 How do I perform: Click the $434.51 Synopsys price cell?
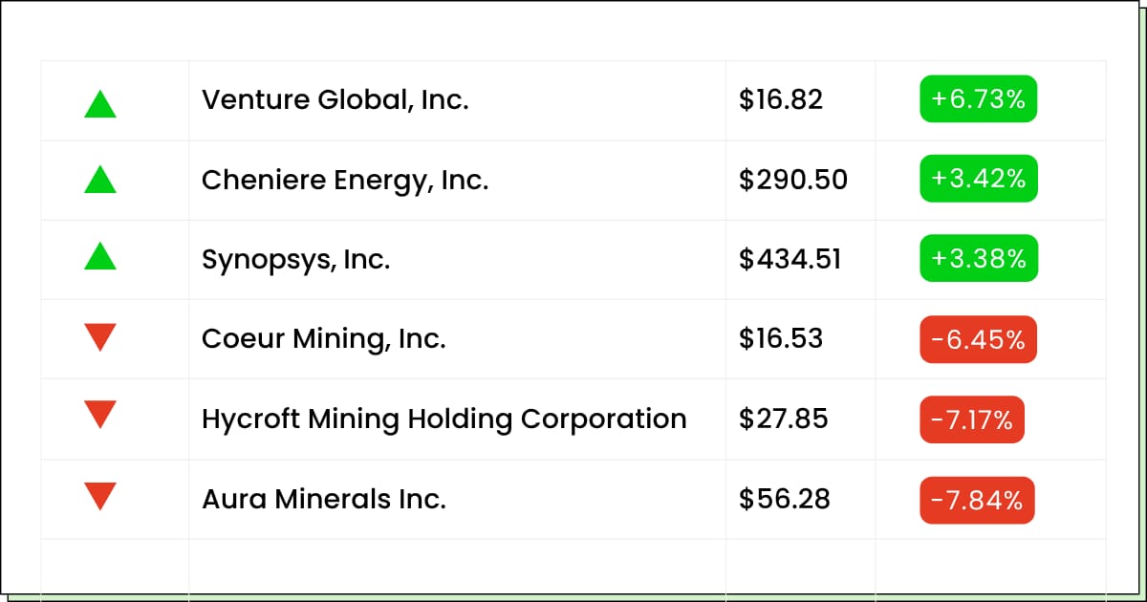[790, 259]
